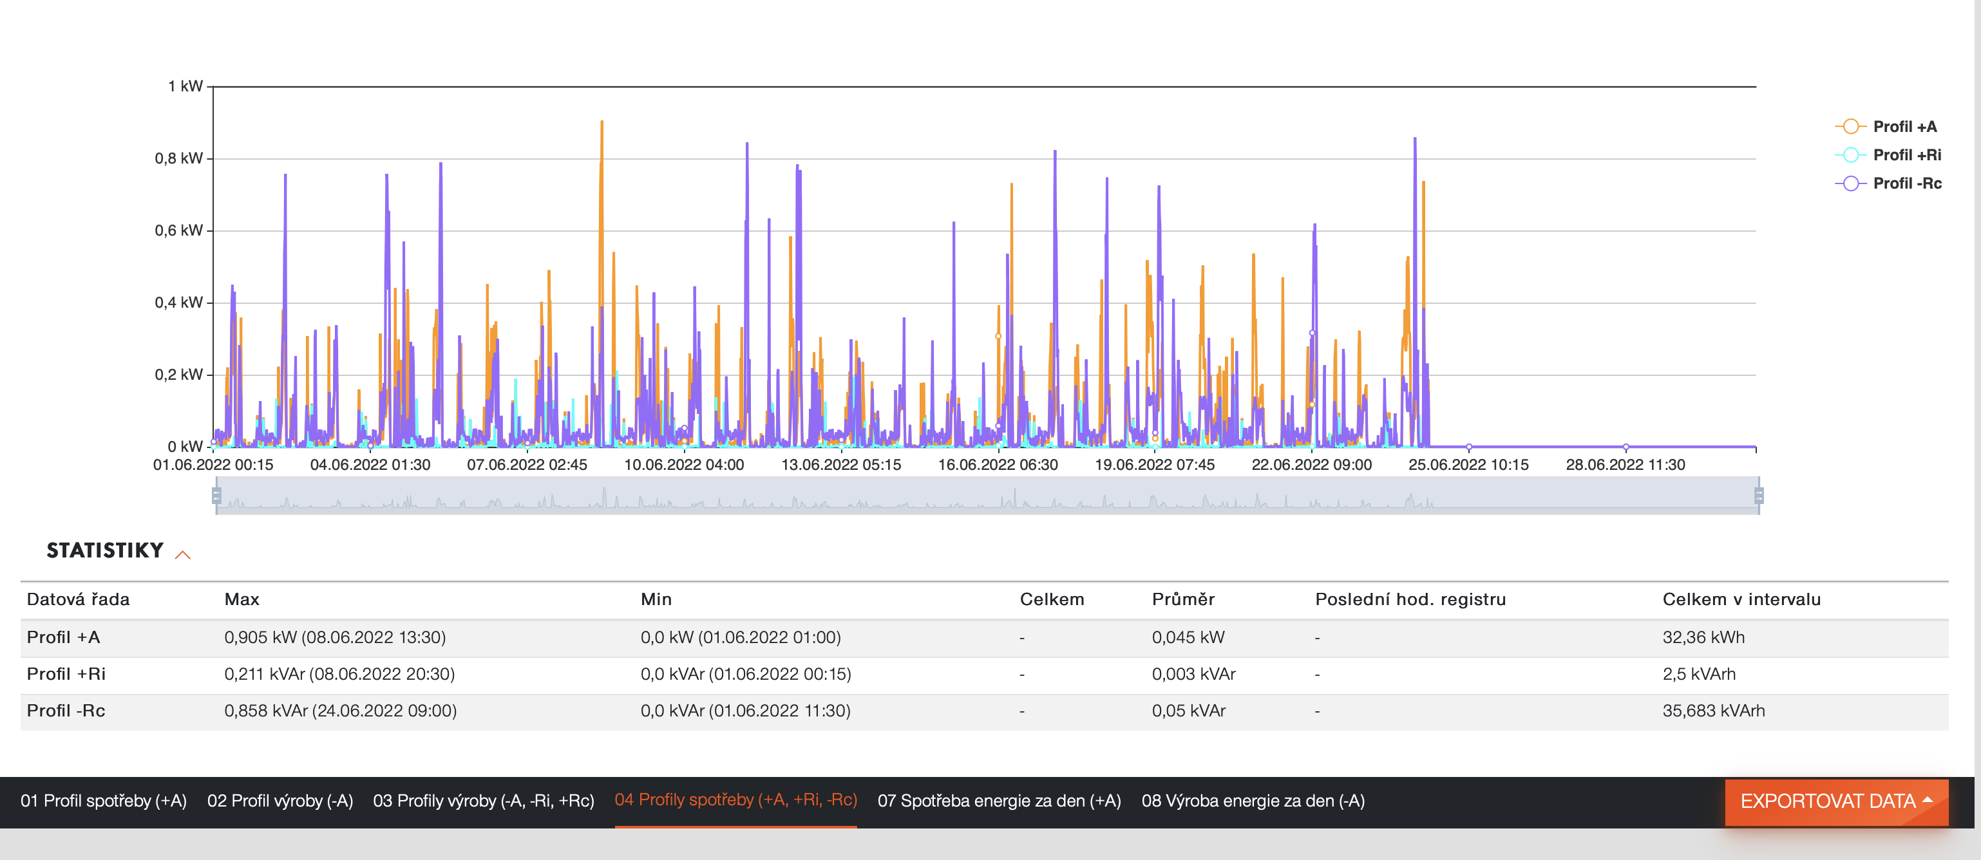
Task: Click x-axis label 16.06.2022 06:30
Action: [998, 465]
